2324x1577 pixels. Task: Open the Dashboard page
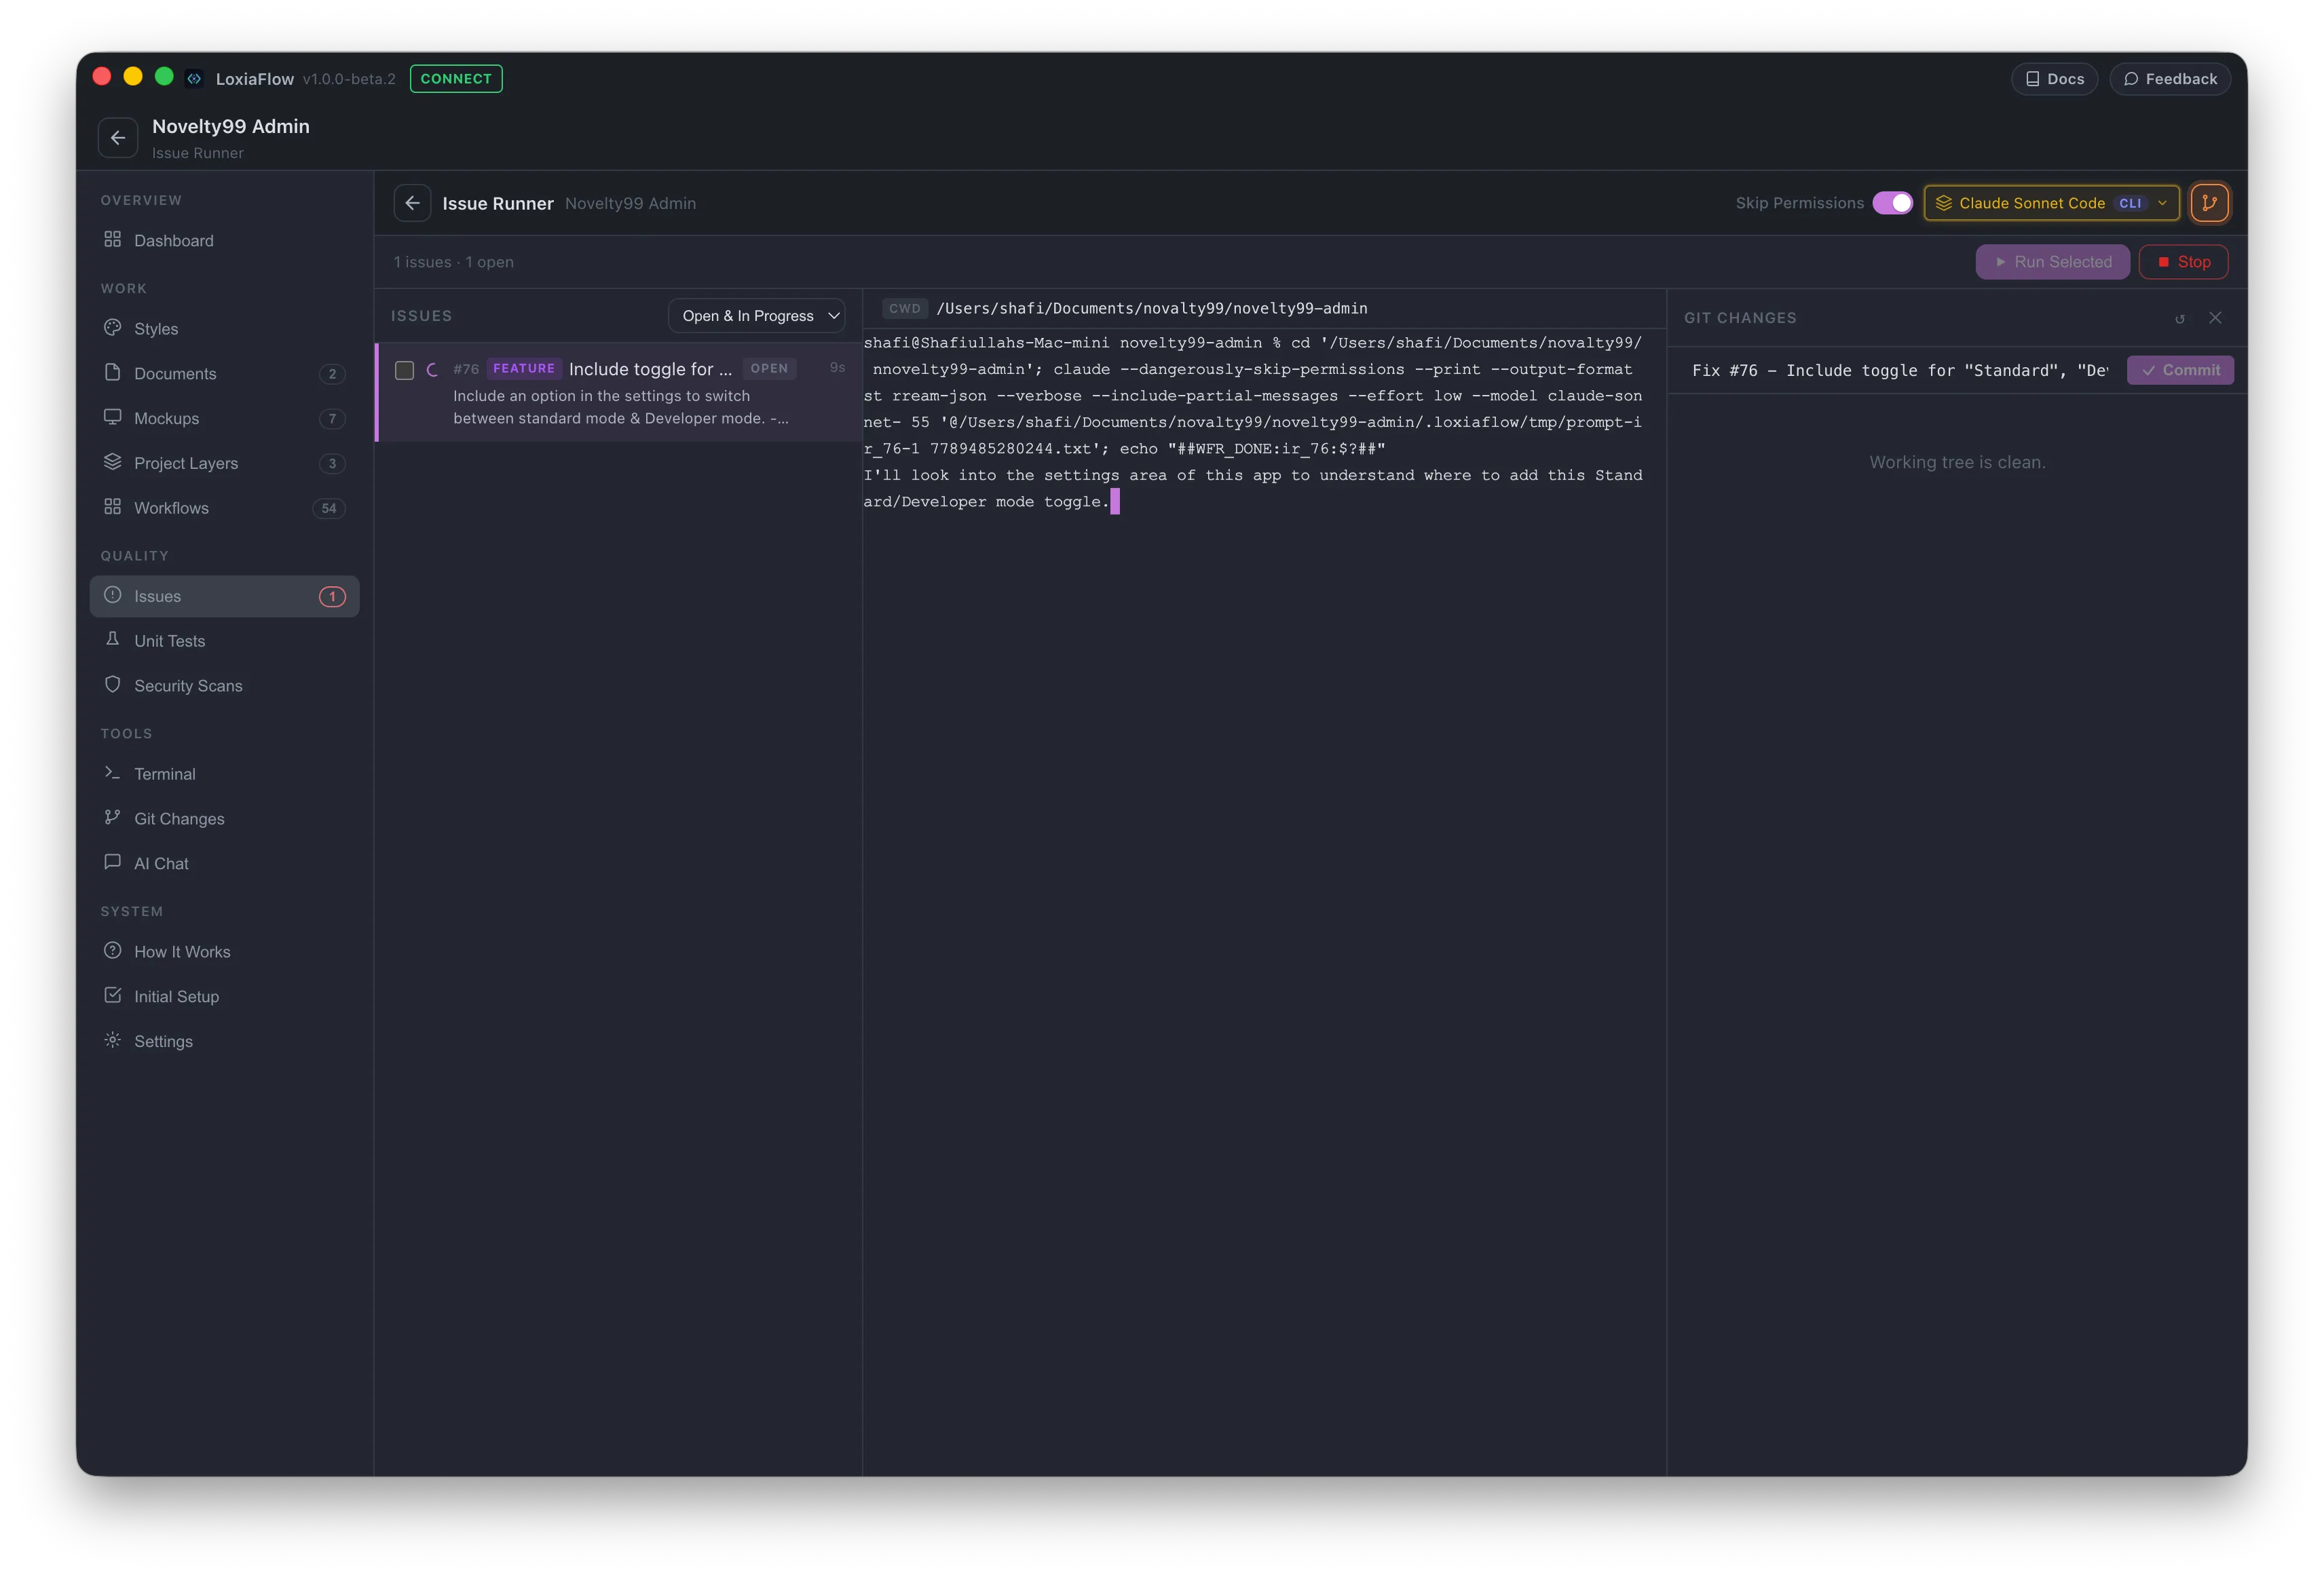coord(224,240)
